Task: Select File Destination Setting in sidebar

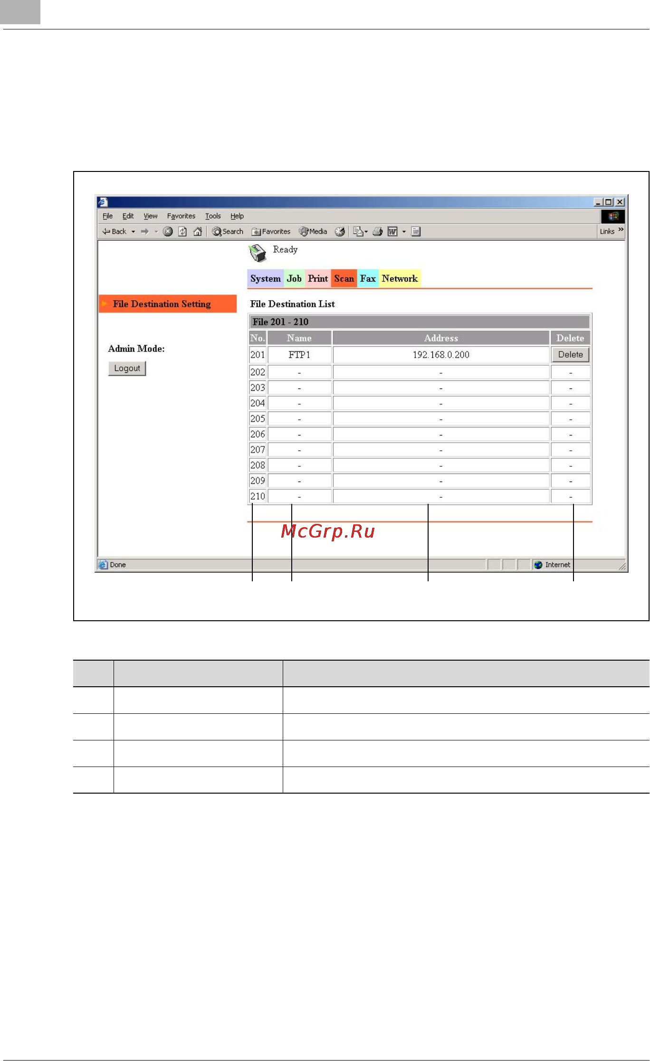Action: (168, 304)
